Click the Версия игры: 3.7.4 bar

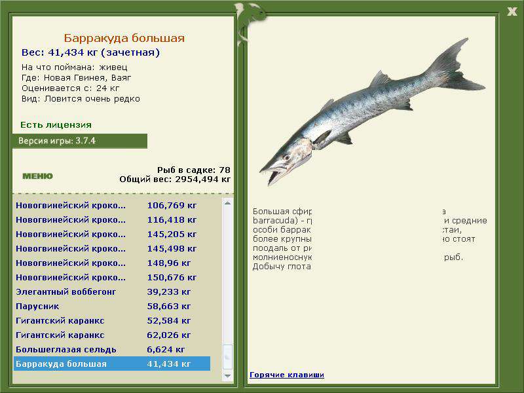[80, 141]
